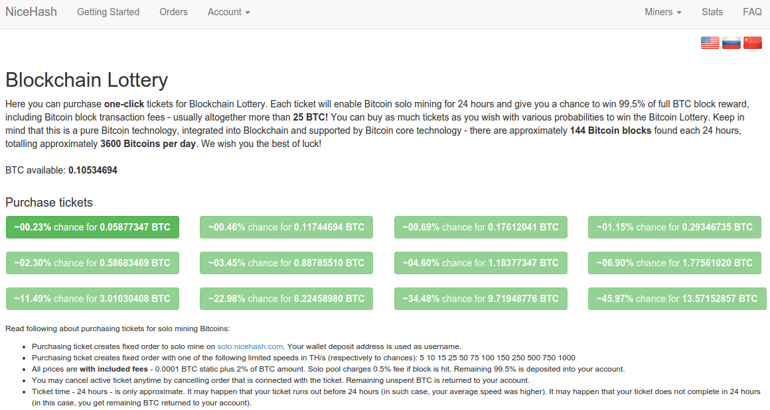Switch language using the US flag icon
Viewport: 770px width, 410px height.
tap(710, 42)
